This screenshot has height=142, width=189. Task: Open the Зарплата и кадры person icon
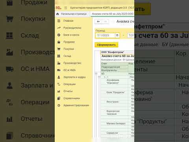pos(59,77)
